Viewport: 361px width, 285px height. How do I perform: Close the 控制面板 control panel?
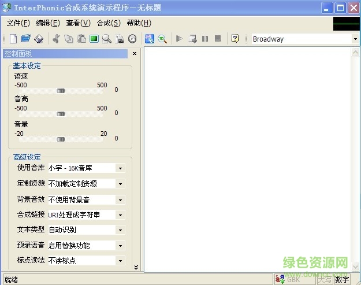click(135, 54)
